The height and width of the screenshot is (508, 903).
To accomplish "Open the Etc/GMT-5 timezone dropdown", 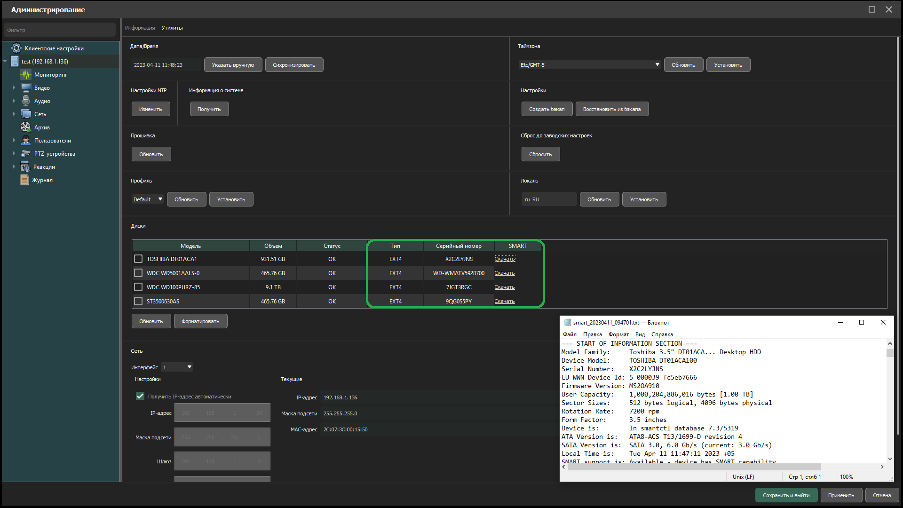I will [x=590, y=65].
